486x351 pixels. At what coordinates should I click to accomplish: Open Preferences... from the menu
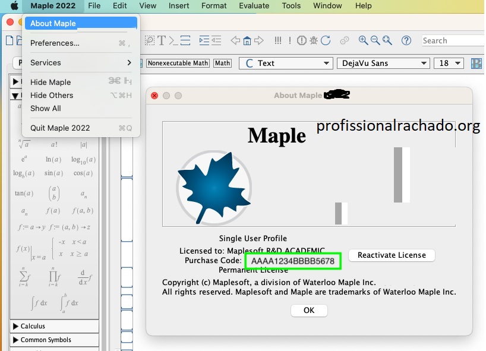coord(81,43)
